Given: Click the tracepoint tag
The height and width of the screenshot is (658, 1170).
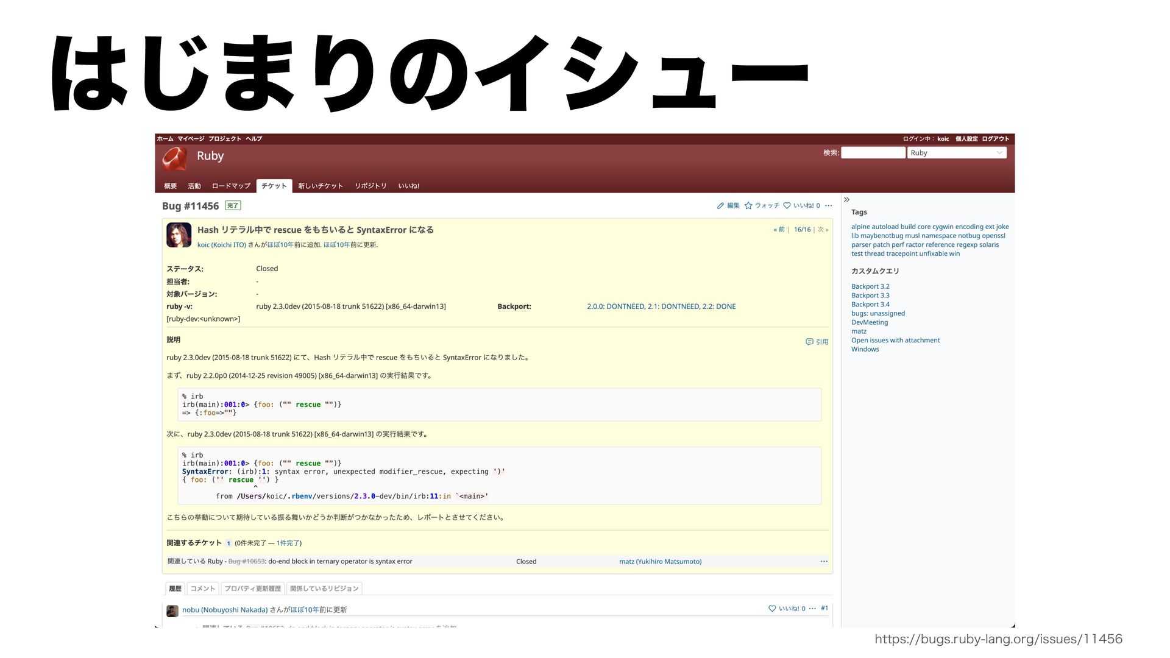Looking at the screenshot, I should point(901,254).
